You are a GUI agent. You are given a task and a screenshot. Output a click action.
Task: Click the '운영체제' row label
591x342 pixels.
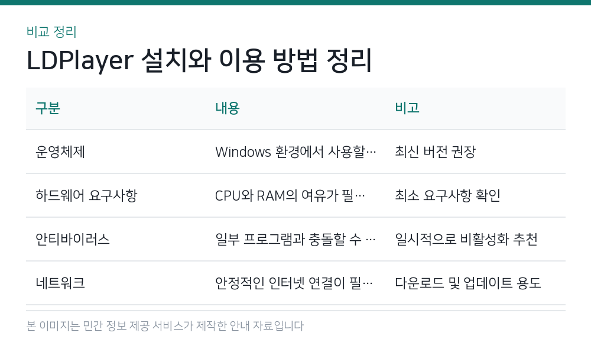click(x=60, y=151)
